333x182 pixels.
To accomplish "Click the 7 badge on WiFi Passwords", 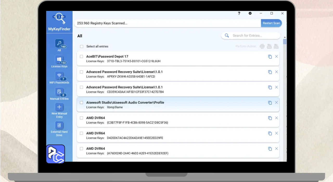I will (x=63, y=79).
